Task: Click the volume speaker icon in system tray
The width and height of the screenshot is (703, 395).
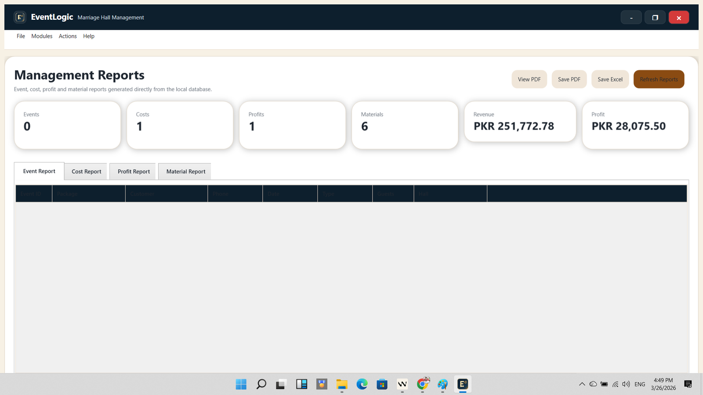Action: [x=626, y=384]
